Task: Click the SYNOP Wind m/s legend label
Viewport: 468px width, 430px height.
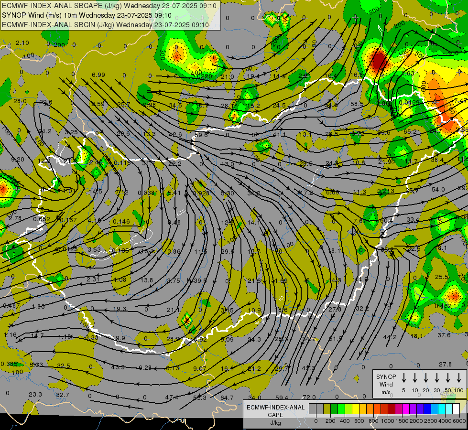Action: [386, 385]
